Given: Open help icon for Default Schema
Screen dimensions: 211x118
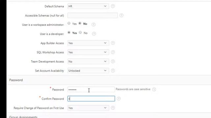Looking at the screenshot, I should click(113, 6).
